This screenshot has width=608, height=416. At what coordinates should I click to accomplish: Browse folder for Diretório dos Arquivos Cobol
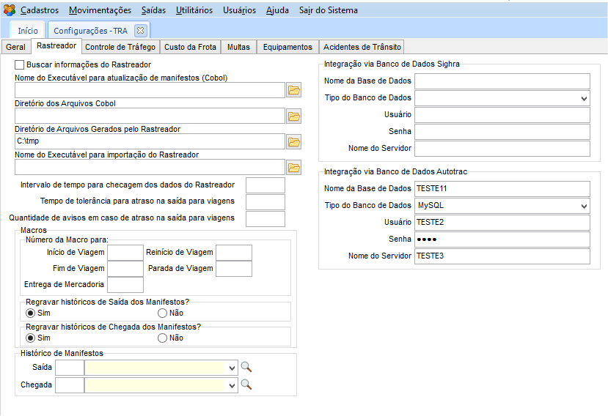point(294,116)
